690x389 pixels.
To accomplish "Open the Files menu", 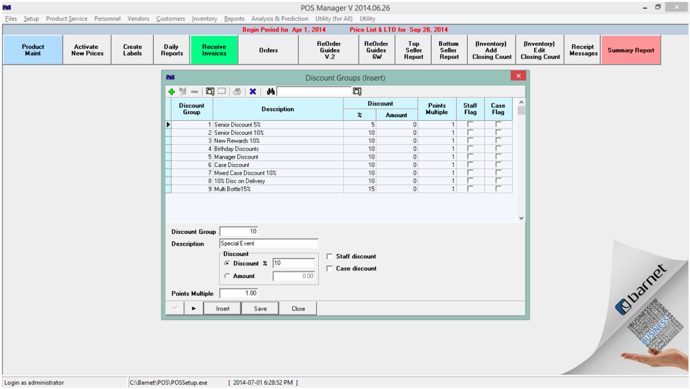I will pyautogui.click(x=11, y=18).
